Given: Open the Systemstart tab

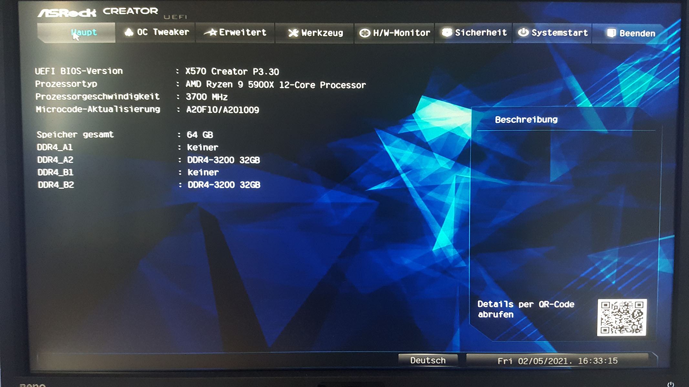Looking at the screenshot, I should click(x=552, y=33).
